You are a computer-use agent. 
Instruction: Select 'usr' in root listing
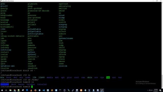click(x=114, y=77)
